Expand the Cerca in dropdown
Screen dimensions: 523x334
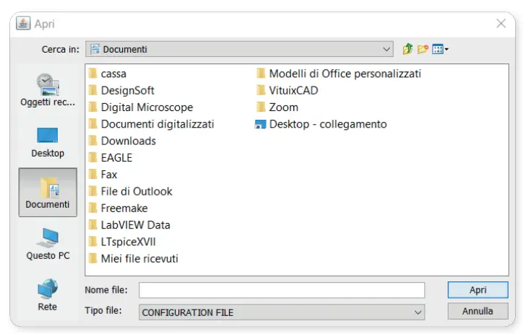[387, 49]
